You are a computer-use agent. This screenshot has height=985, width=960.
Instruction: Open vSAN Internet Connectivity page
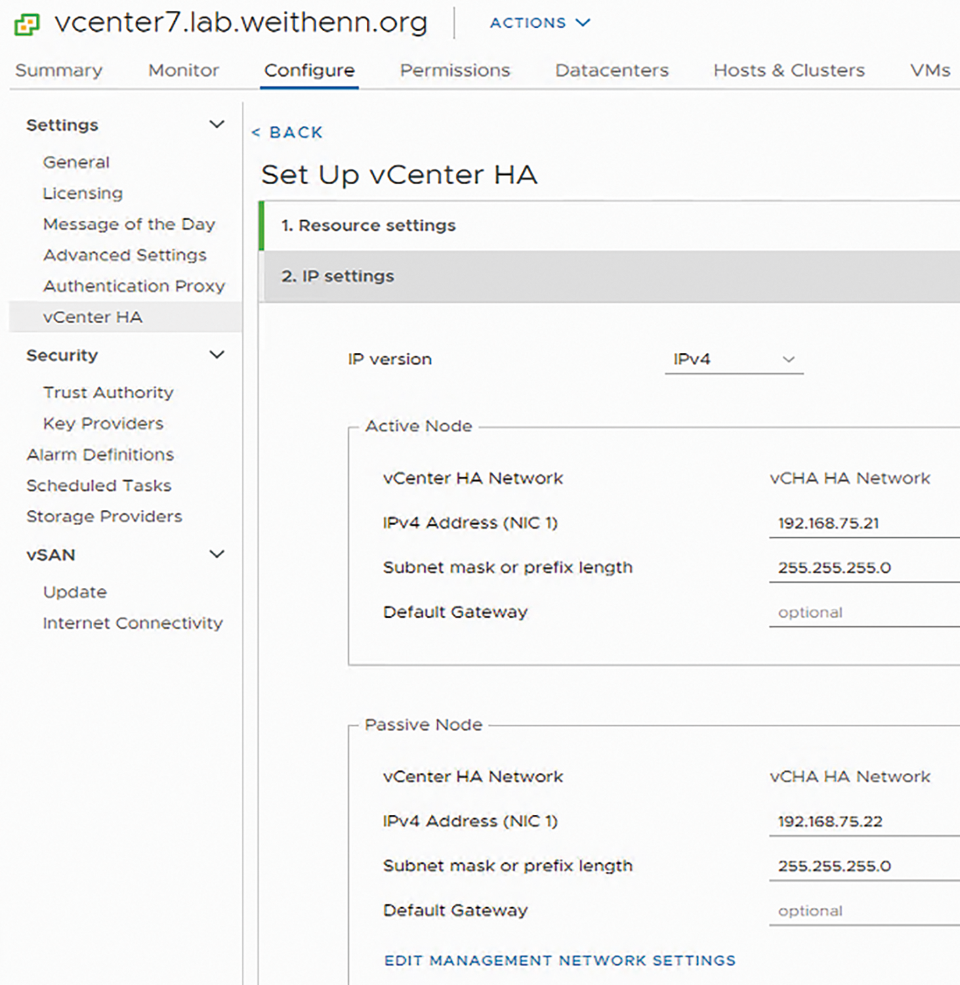click(x=133, y=623)
